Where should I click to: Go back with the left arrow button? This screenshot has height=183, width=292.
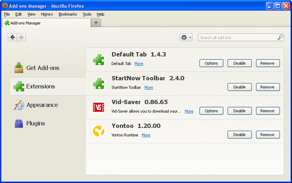coord(12,37)
